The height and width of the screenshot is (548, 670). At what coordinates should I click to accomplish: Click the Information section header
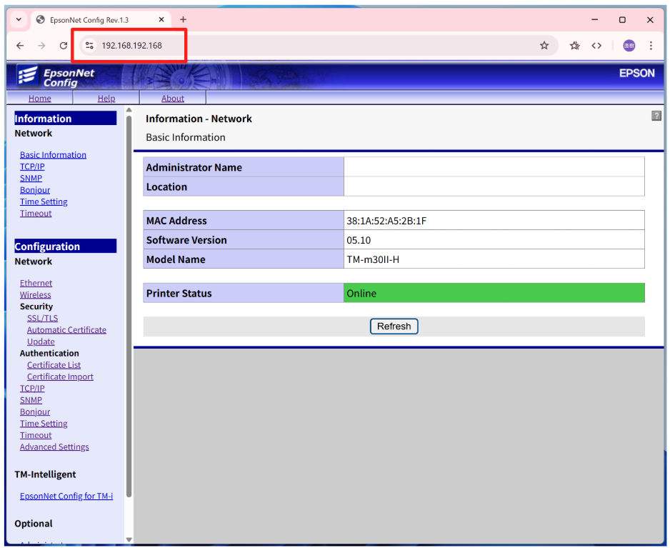[x=66, y=119]
